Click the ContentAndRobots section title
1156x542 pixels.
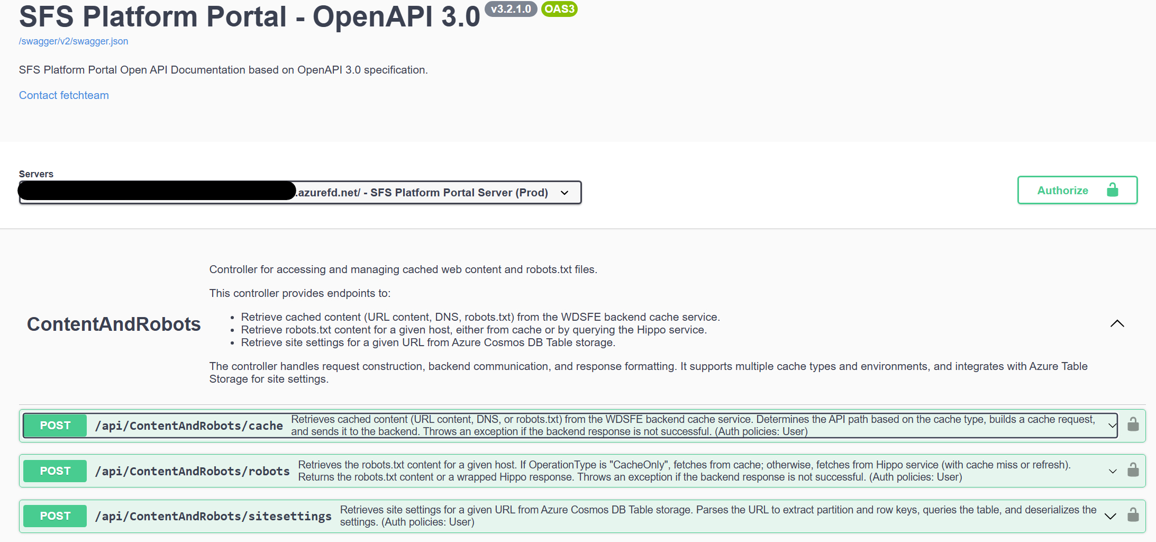(114, 324)
